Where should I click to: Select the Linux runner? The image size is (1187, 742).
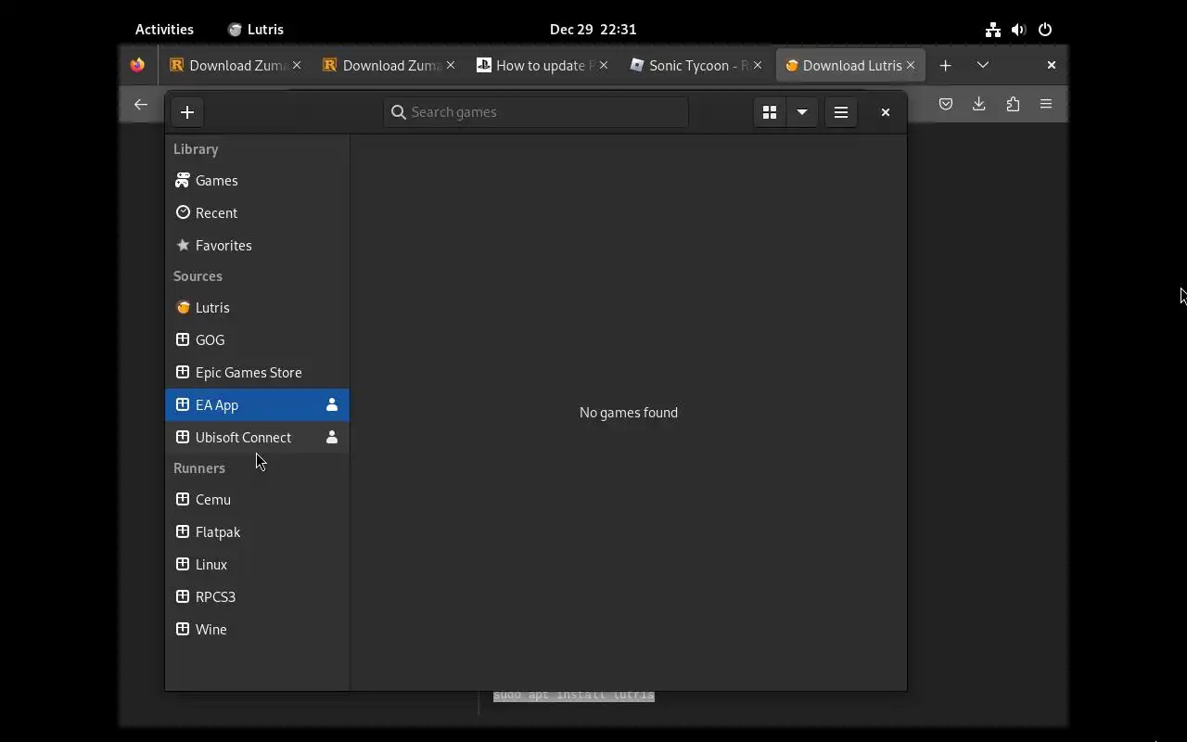(x=257, y=565)
